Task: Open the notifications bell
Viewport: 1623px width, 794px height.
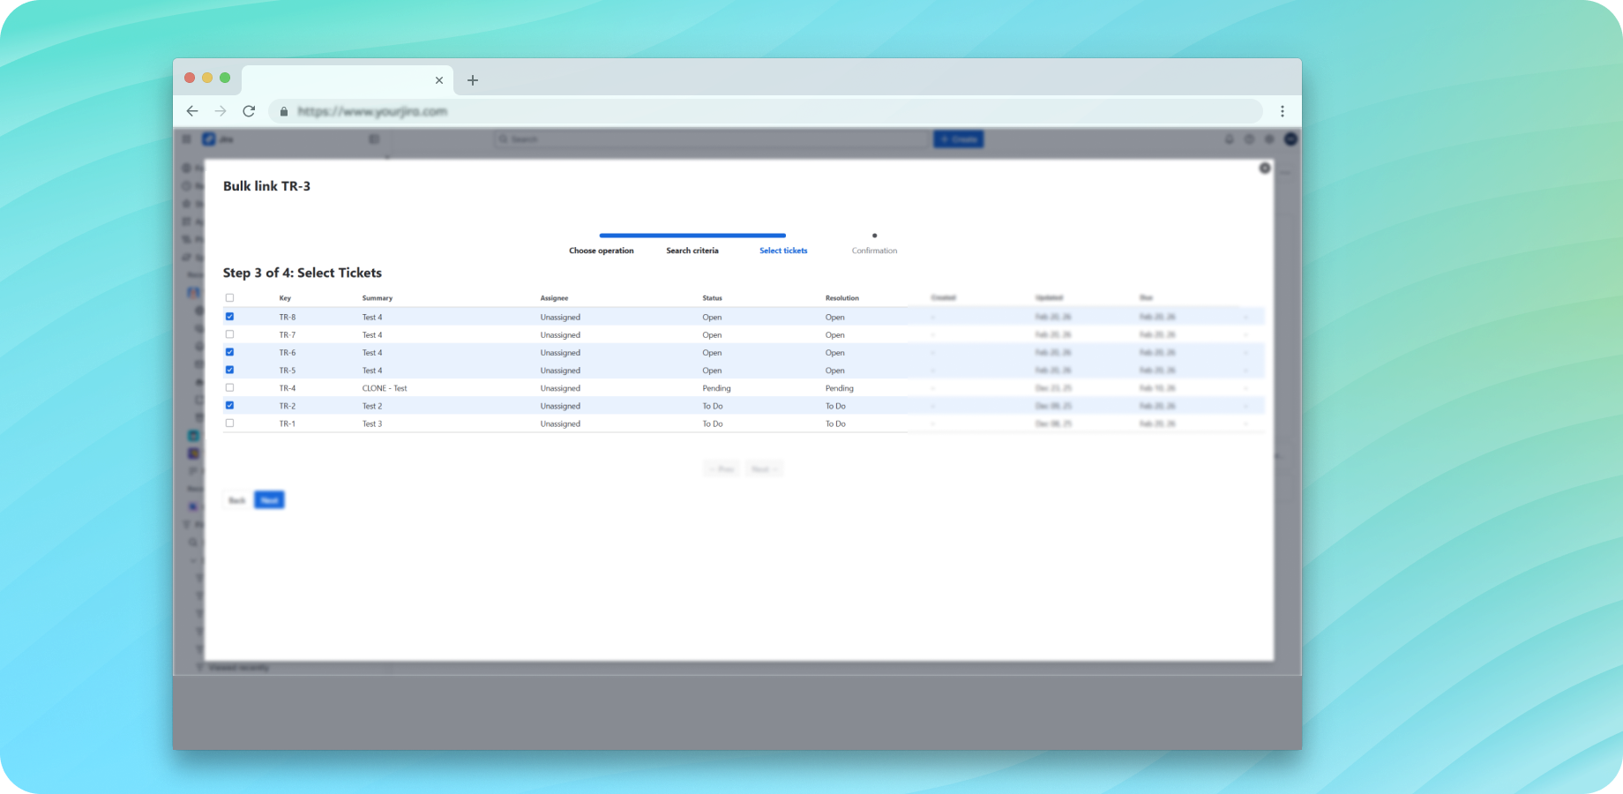Action: [x=1229, y=139]
